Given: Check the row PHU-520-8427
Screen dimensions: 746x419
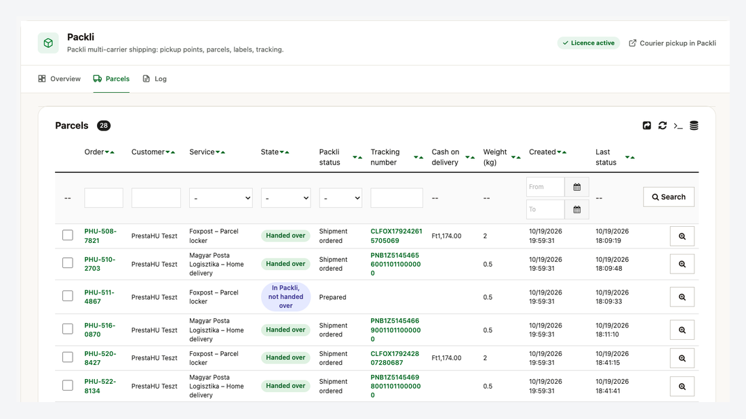Looking at the screenshot, I should pos(68,357).
